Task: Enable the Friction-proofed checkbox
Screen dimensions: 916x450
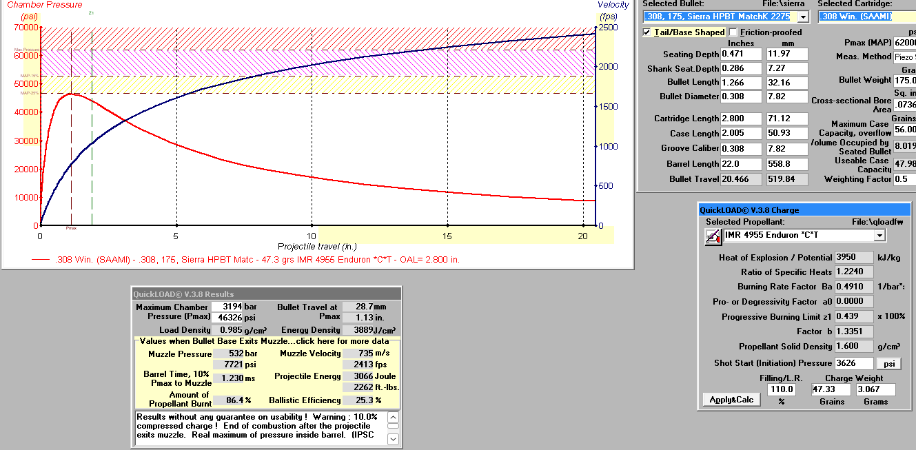Action: [x=733, y=32]
